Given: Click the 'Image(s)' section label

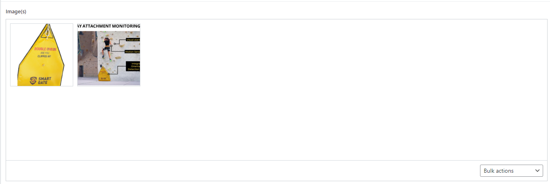Looking at the screenshot, I should coord(16,11).
